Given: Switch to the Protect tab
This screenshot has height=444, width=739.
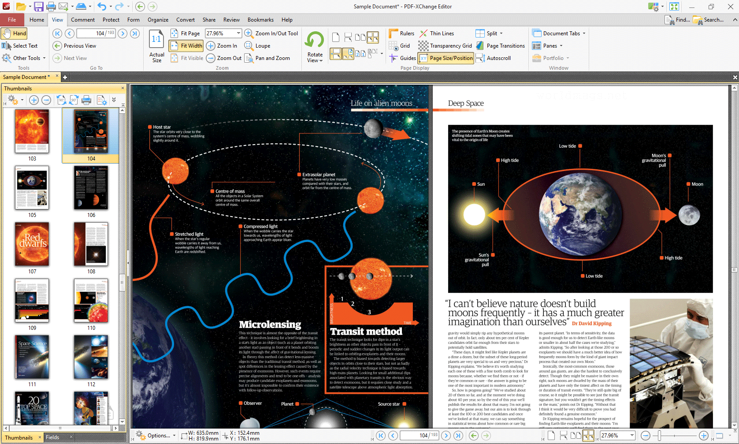Looking at the screenshot, I should tap(111, 20).
